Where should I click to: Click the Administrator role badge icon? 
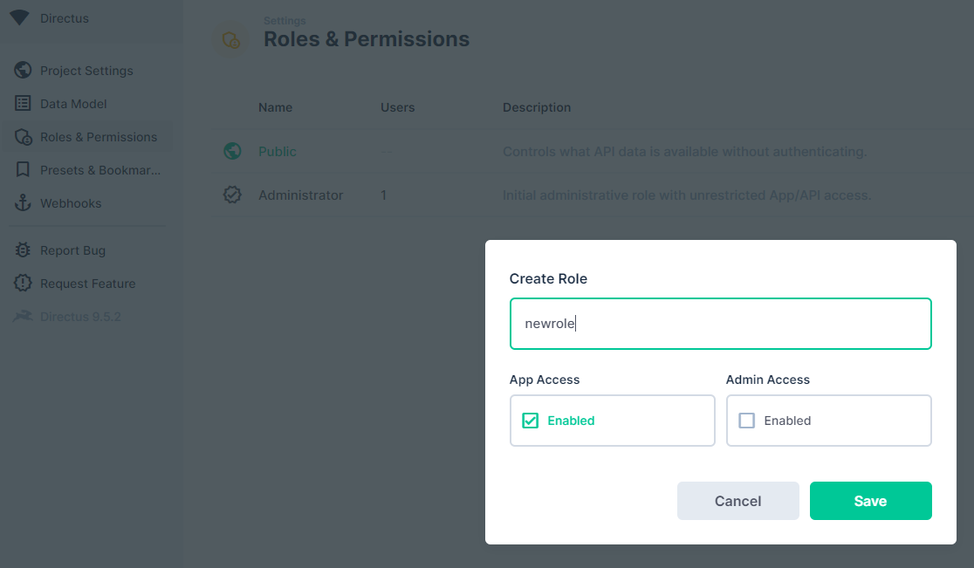[231, 195]
